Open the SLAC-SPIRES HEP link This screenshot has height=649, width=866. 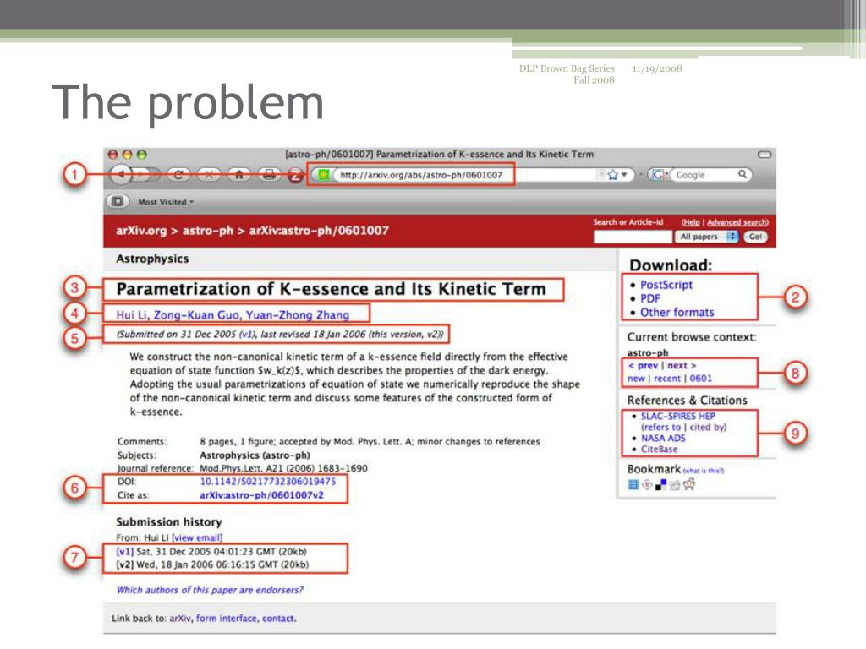[x=677, y=416]
